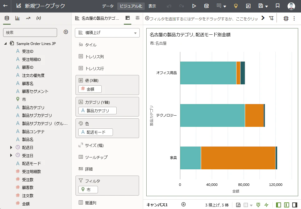Go back with the left arrow icon
The width and height of the screenshot is (301, 209).
5,6
